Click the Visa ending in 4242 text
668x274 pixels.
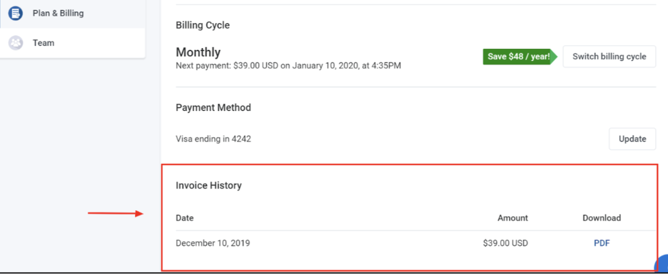tap(213, 139)
